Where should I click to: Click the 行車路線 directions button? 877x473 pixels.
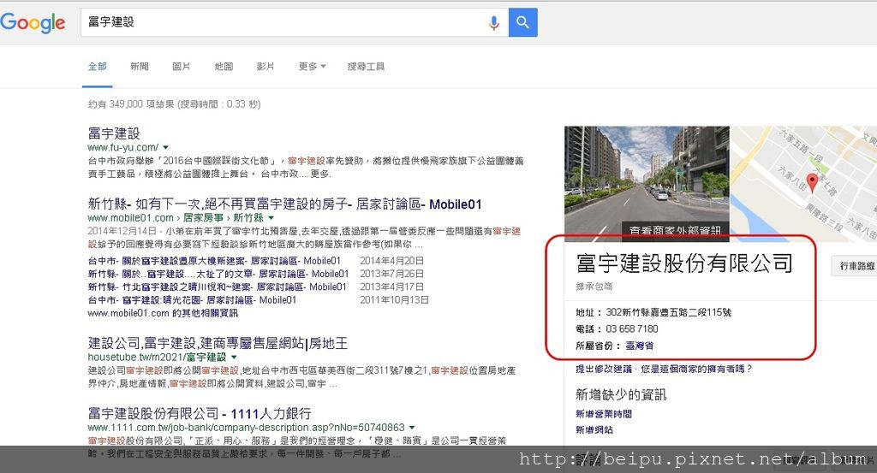(855, 266)
